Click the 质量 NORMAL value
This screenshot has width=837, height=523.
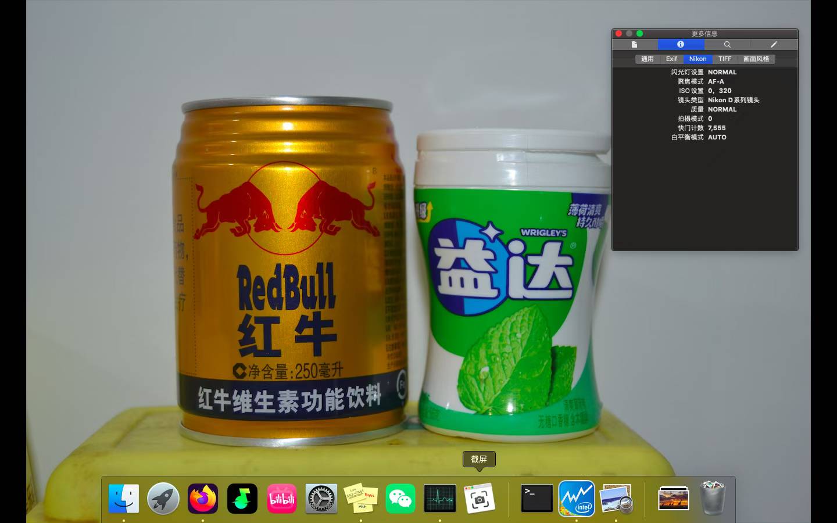(x=722, y=109)
